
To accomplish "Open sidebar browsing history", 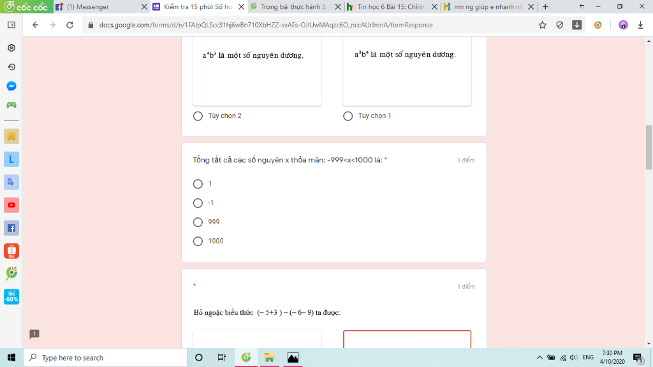I will 11,67.
